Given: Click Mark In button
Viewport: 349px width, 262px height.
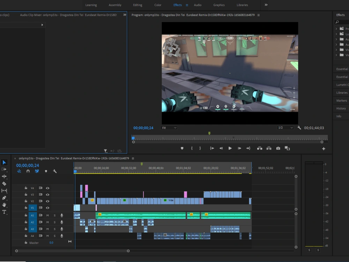Looking at the screenshot, I should click(x=192, y=148).
